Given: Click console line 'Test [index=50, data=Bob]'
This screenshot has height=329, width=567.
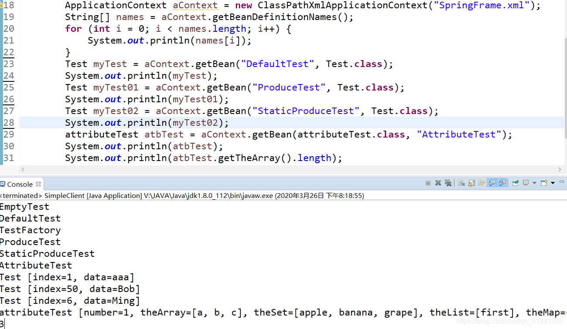Looking at the screenshot, I should [70, 289].
